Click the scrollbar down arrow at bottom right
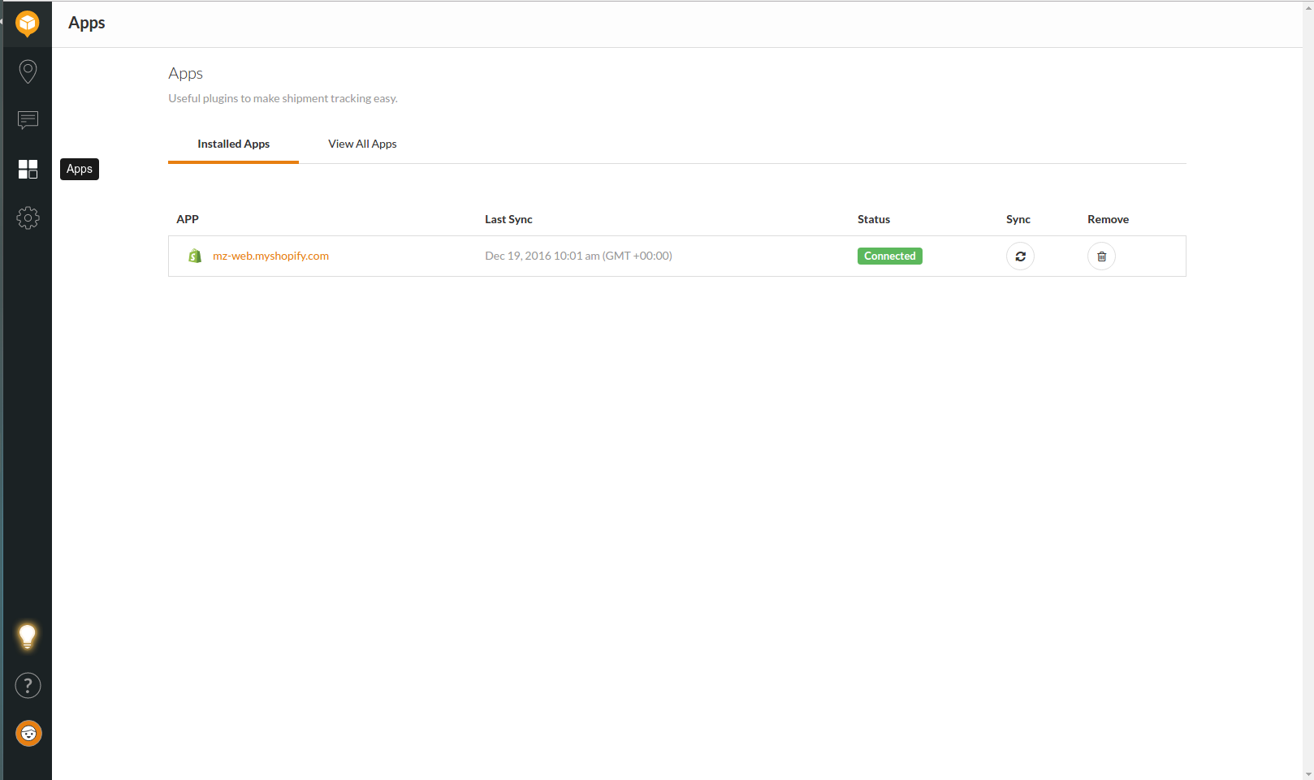Image resolution: width=1314 pixels, height=780 pixels. [x=1308, y=774]
